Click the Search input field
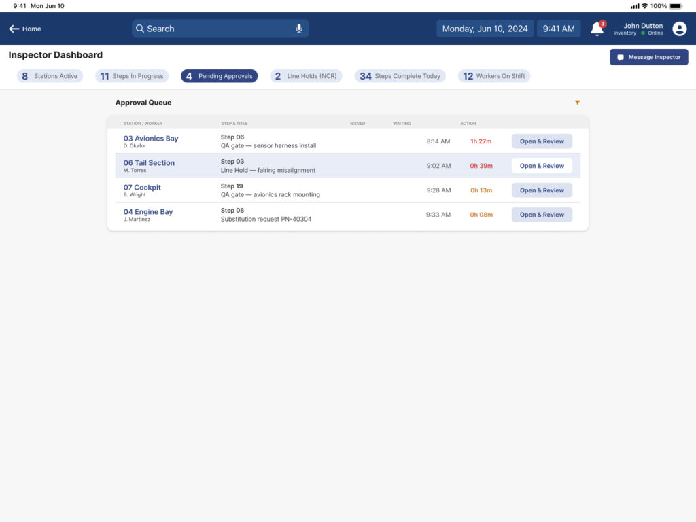This screenshot has height=522, width=696. [x=220, y=29]
